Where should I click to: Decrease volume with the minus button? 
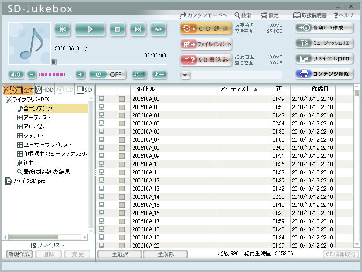pos(32,75)
